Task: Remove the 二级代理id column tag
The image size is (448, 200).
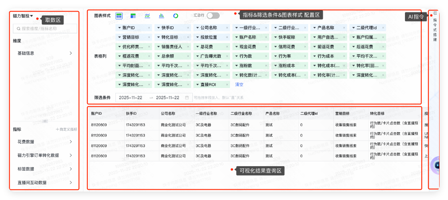Action: pos(383,28)
